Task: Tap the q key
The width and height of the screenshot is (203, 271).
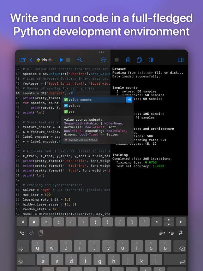Action: [37, 246]
